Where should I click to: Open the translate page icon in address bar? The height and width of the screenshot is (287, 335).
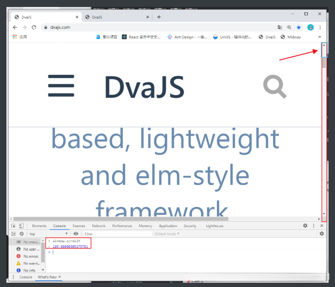pos(279,27)
